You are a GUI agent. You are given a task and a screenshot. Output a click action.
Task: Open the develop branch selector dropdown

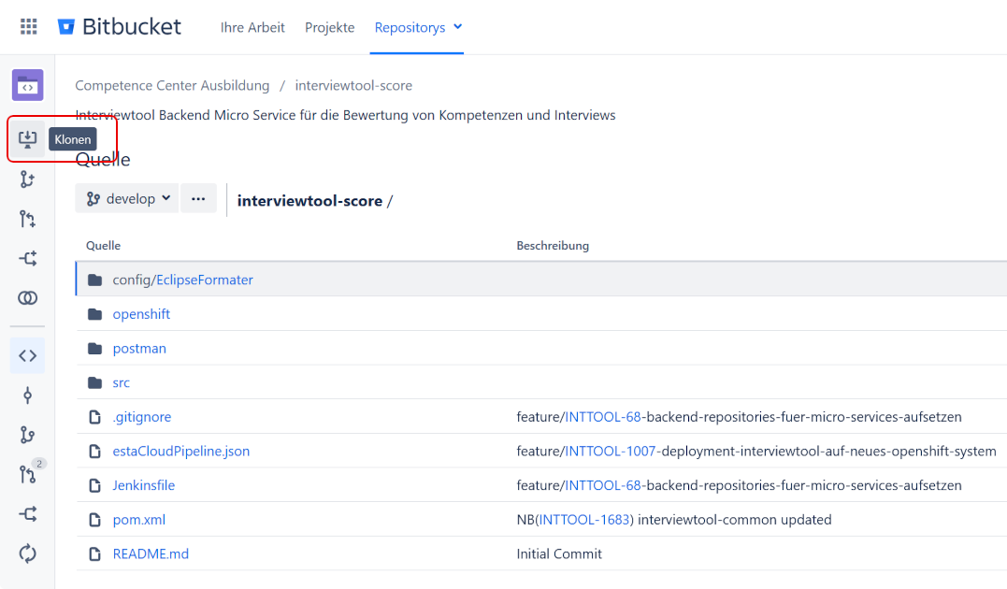pyautogui.click(x=127, y=198)
